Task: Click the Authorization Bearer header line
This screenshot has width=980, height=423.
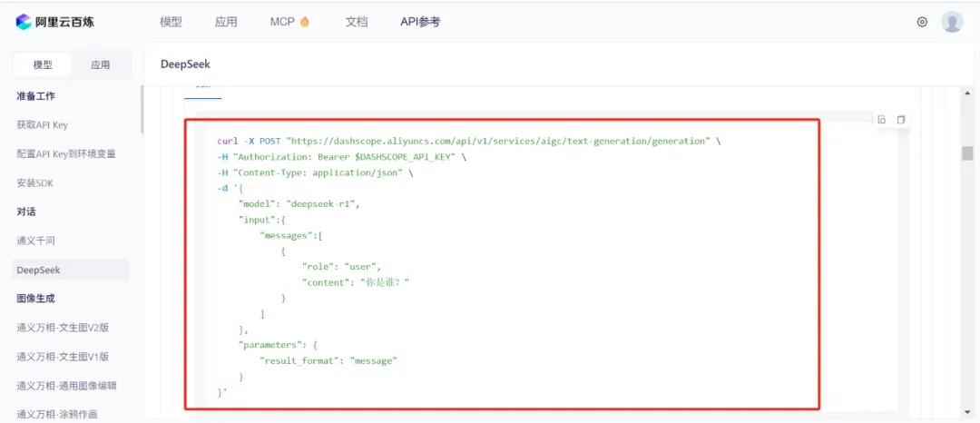Action: pos(341,157)
